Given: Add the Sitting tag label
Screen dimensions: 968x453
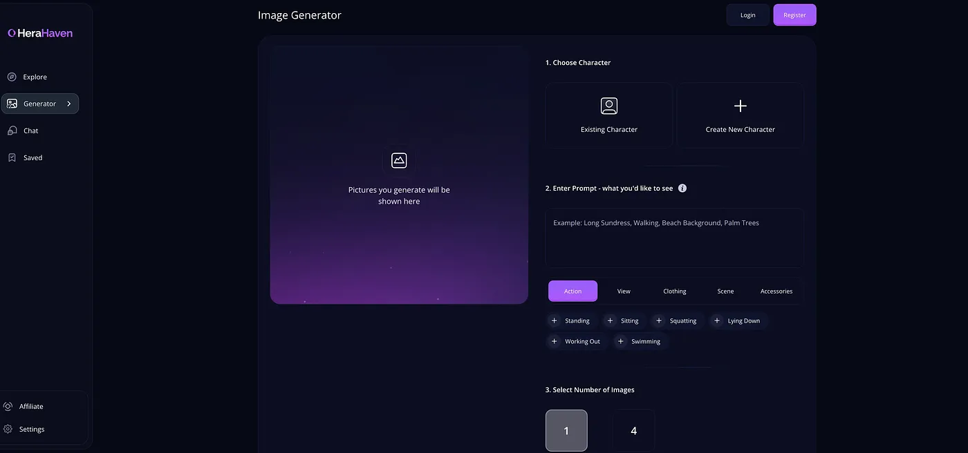Looking at the screenshot, I should click(x=630, y=320).
